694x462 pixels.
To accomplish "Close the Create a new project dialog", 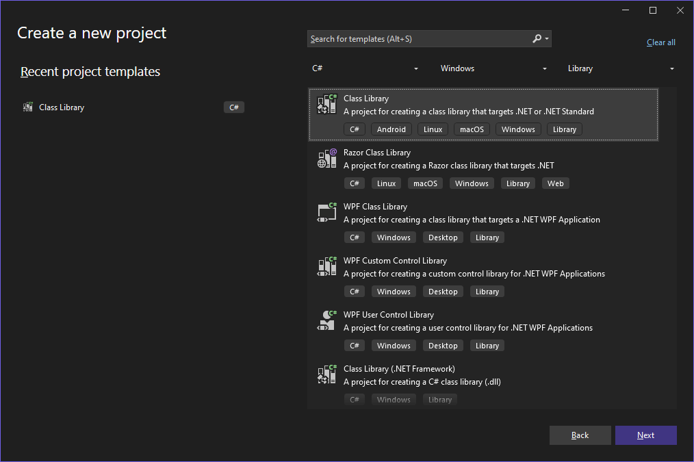I will (x=680, y=10).
